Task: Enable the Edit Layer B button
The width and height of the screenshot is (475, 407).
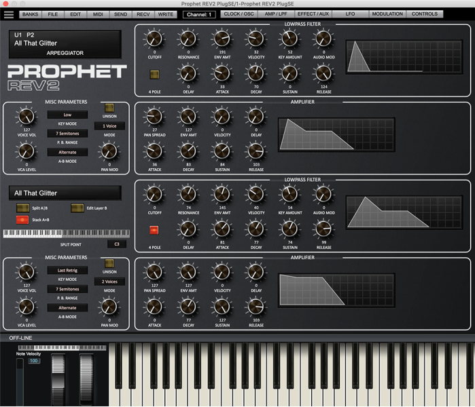Action: (x=77, y=208)
